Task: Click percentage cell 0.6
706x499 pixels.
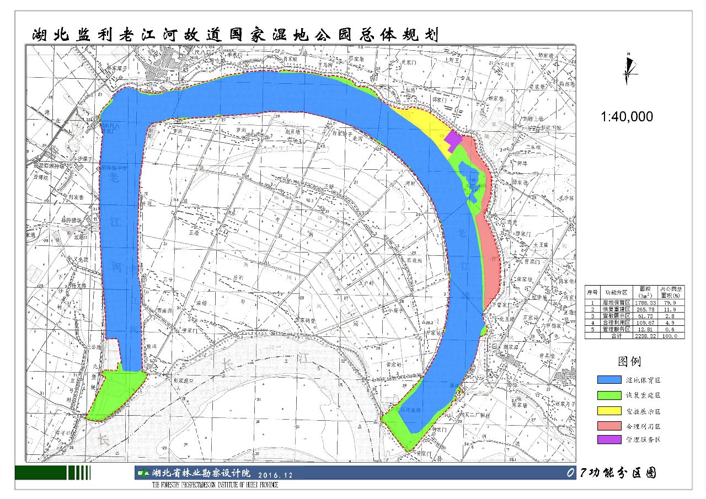Action: tap(671, 329)
